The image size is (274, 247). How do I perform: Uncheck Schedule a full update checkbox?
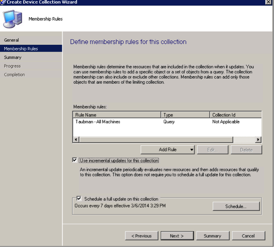(x=79, y=198)
